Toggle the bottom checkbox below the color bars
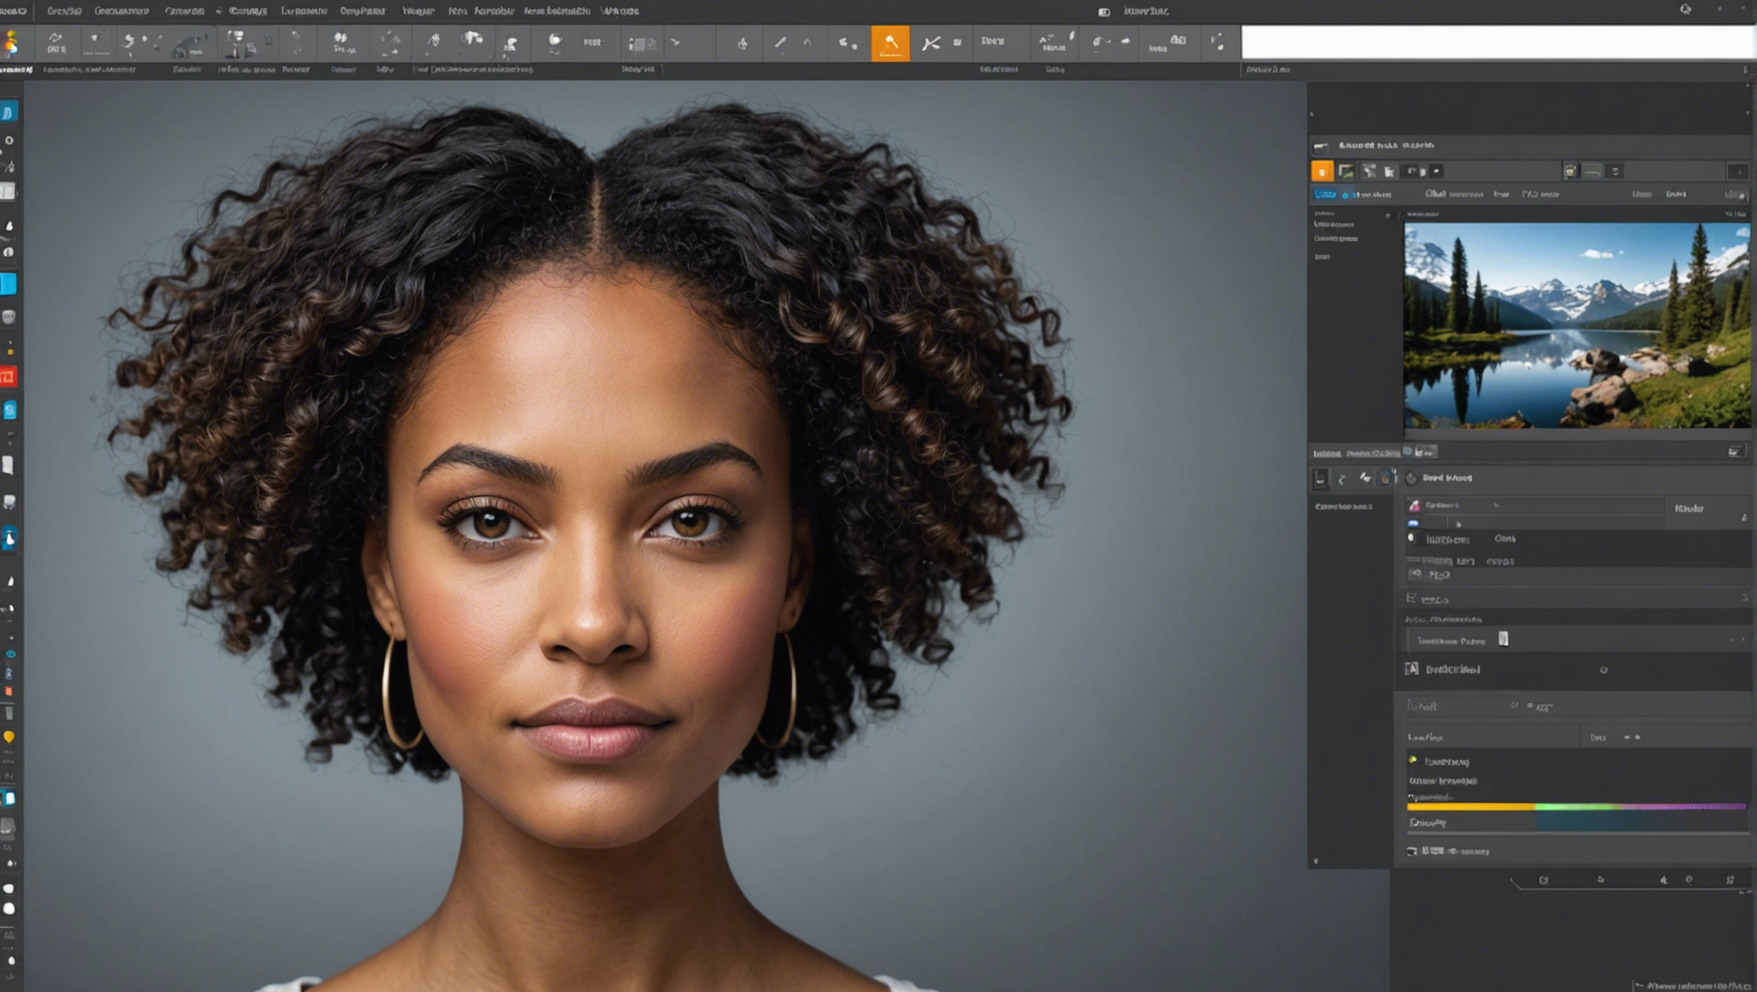The image size is (1757, 992). [1412, 851]
